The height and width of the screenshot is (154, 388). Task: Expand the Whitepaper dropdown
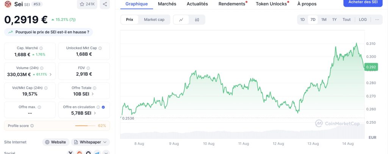coord(105,142)
